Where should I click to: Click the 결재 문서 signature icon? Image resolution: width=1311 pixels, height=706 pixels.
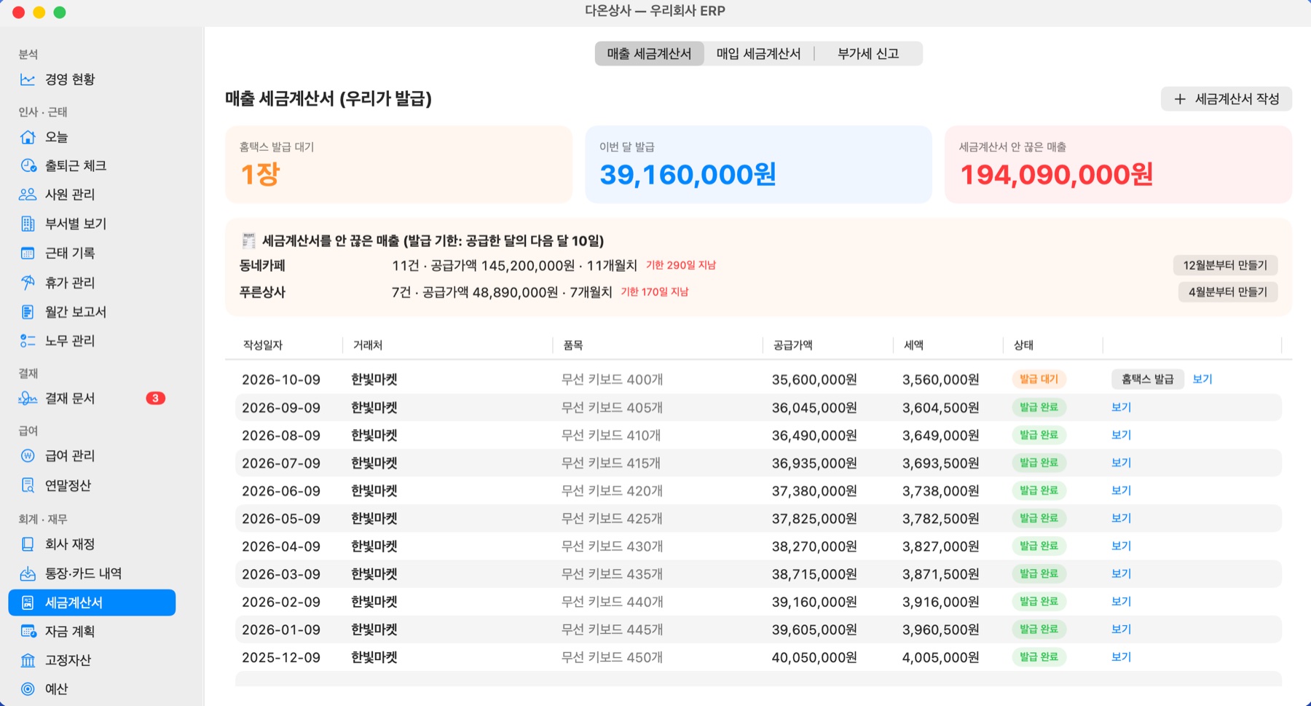pos(28,399)
